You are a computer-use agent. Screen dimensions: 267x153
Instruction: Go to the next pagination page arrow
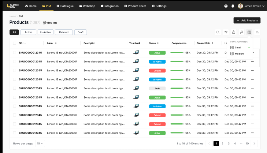(254, 144)
